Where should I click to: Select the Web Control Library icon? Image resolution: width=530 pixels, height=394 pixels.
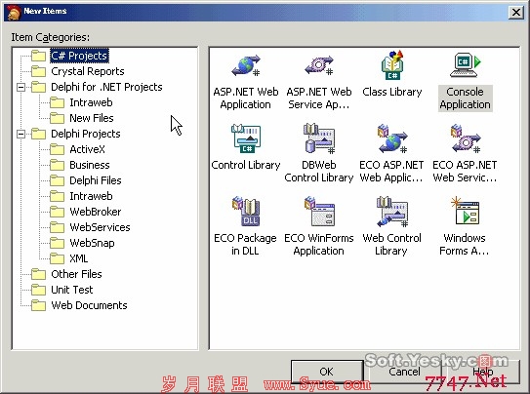click(392, 212)
